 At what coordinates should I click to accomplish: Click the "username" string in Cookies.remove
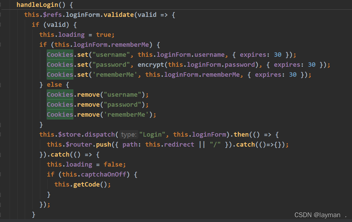(x=122, y=95)
